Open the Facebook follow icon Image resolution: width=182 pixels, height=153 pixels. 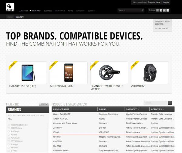[x=157, y=10]
